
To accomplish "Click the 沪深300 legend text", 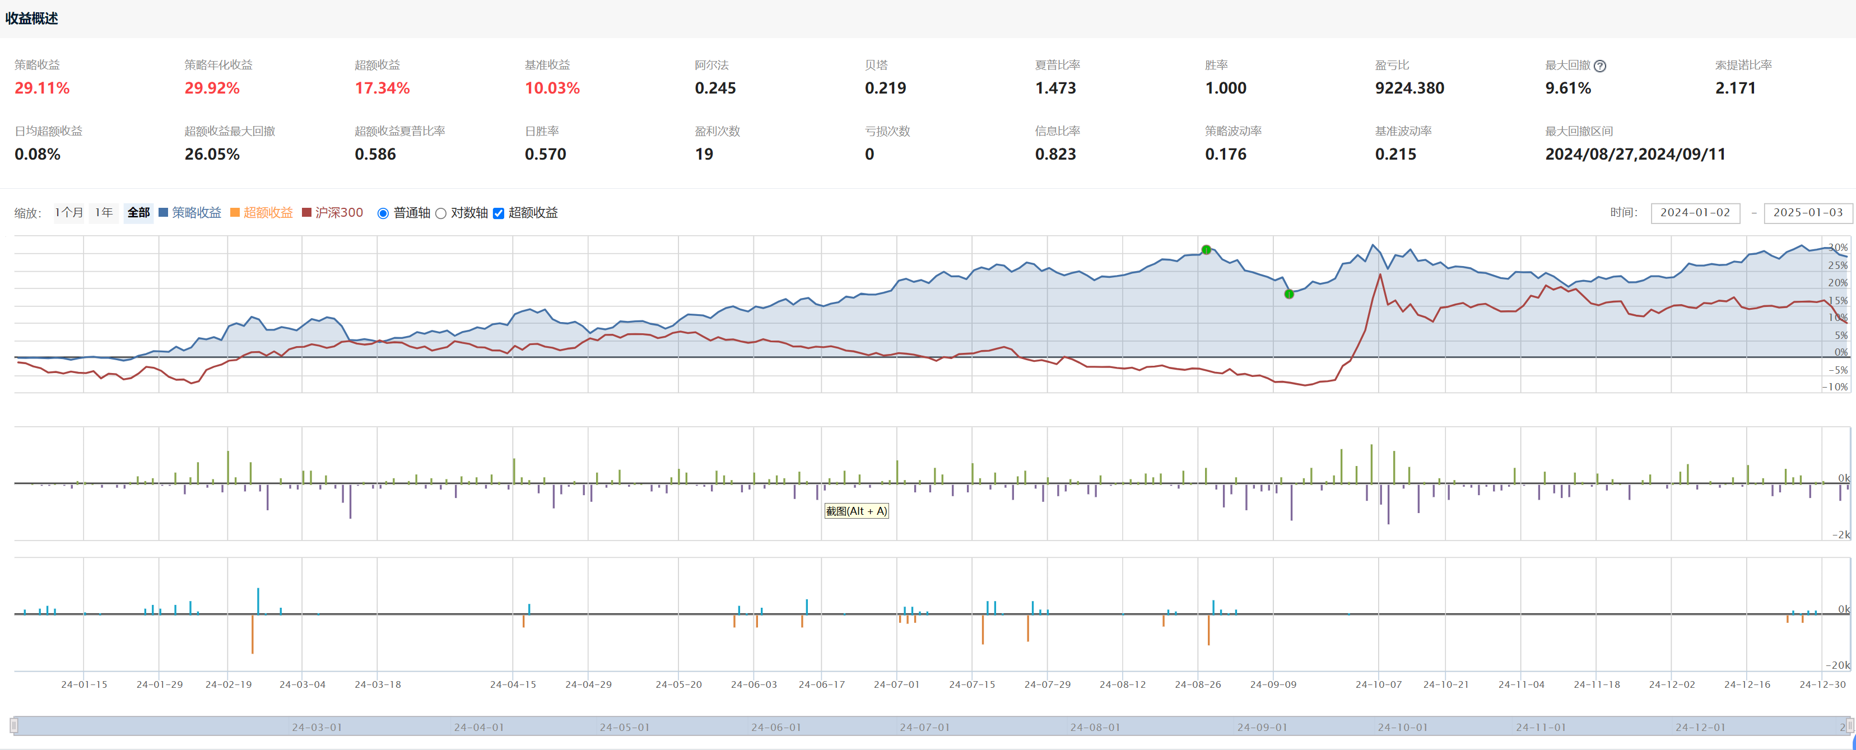I will coord(338,212).
